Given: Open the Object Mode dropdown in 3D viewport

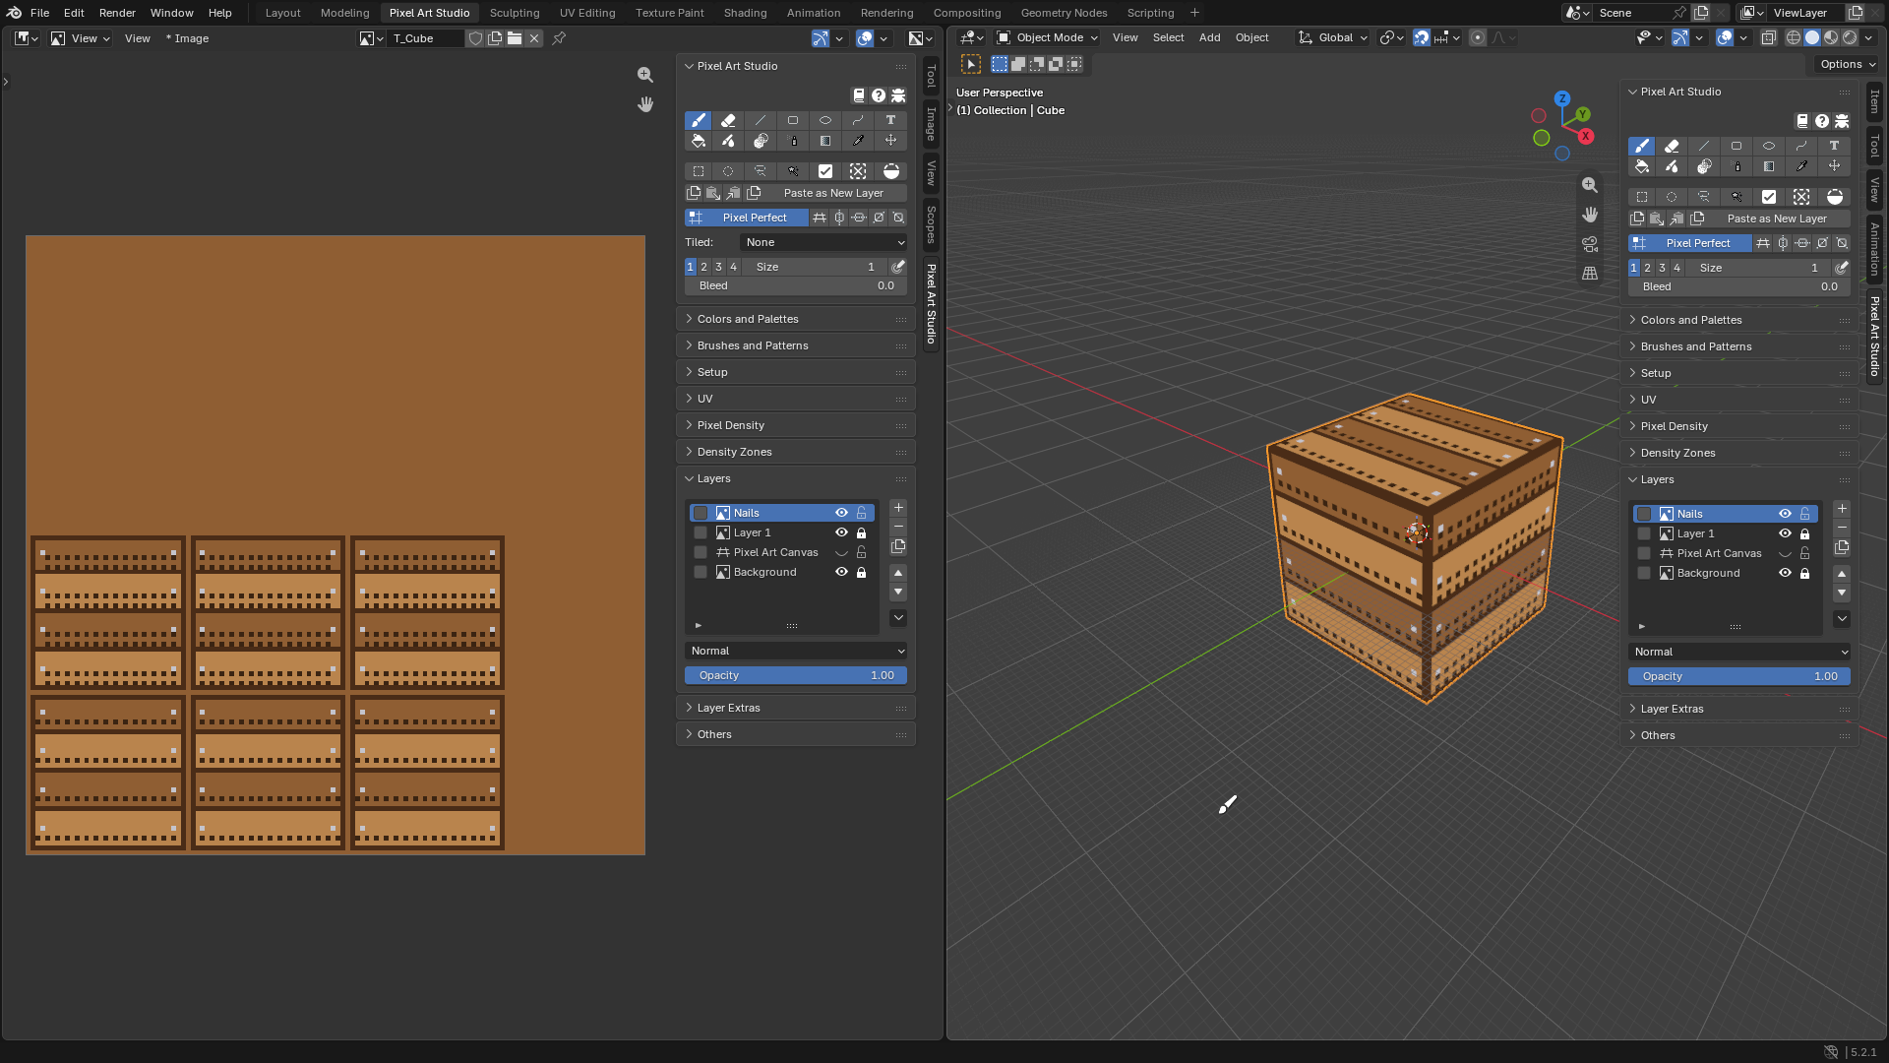Looking at the screenshot, I should (x=1047, y=37).
